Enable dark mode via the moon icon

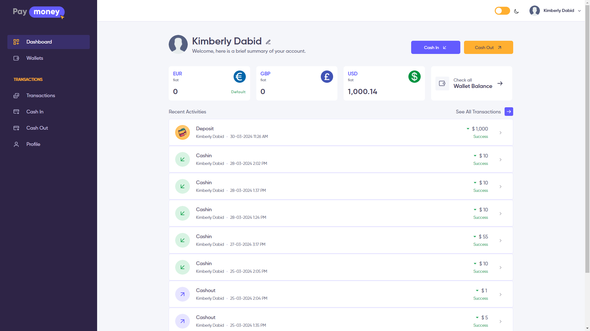516,11
